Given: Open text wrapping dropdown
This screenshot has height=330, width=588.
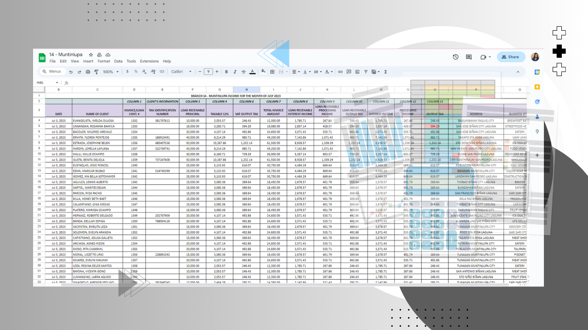Looking at the screenshot, I should tap(318, 72).
